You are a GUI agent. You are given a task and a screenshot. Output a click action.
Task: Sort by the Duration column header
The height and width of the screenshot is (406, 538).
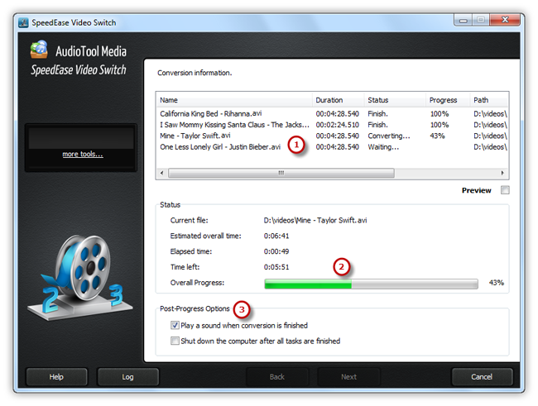pos(339,100)
